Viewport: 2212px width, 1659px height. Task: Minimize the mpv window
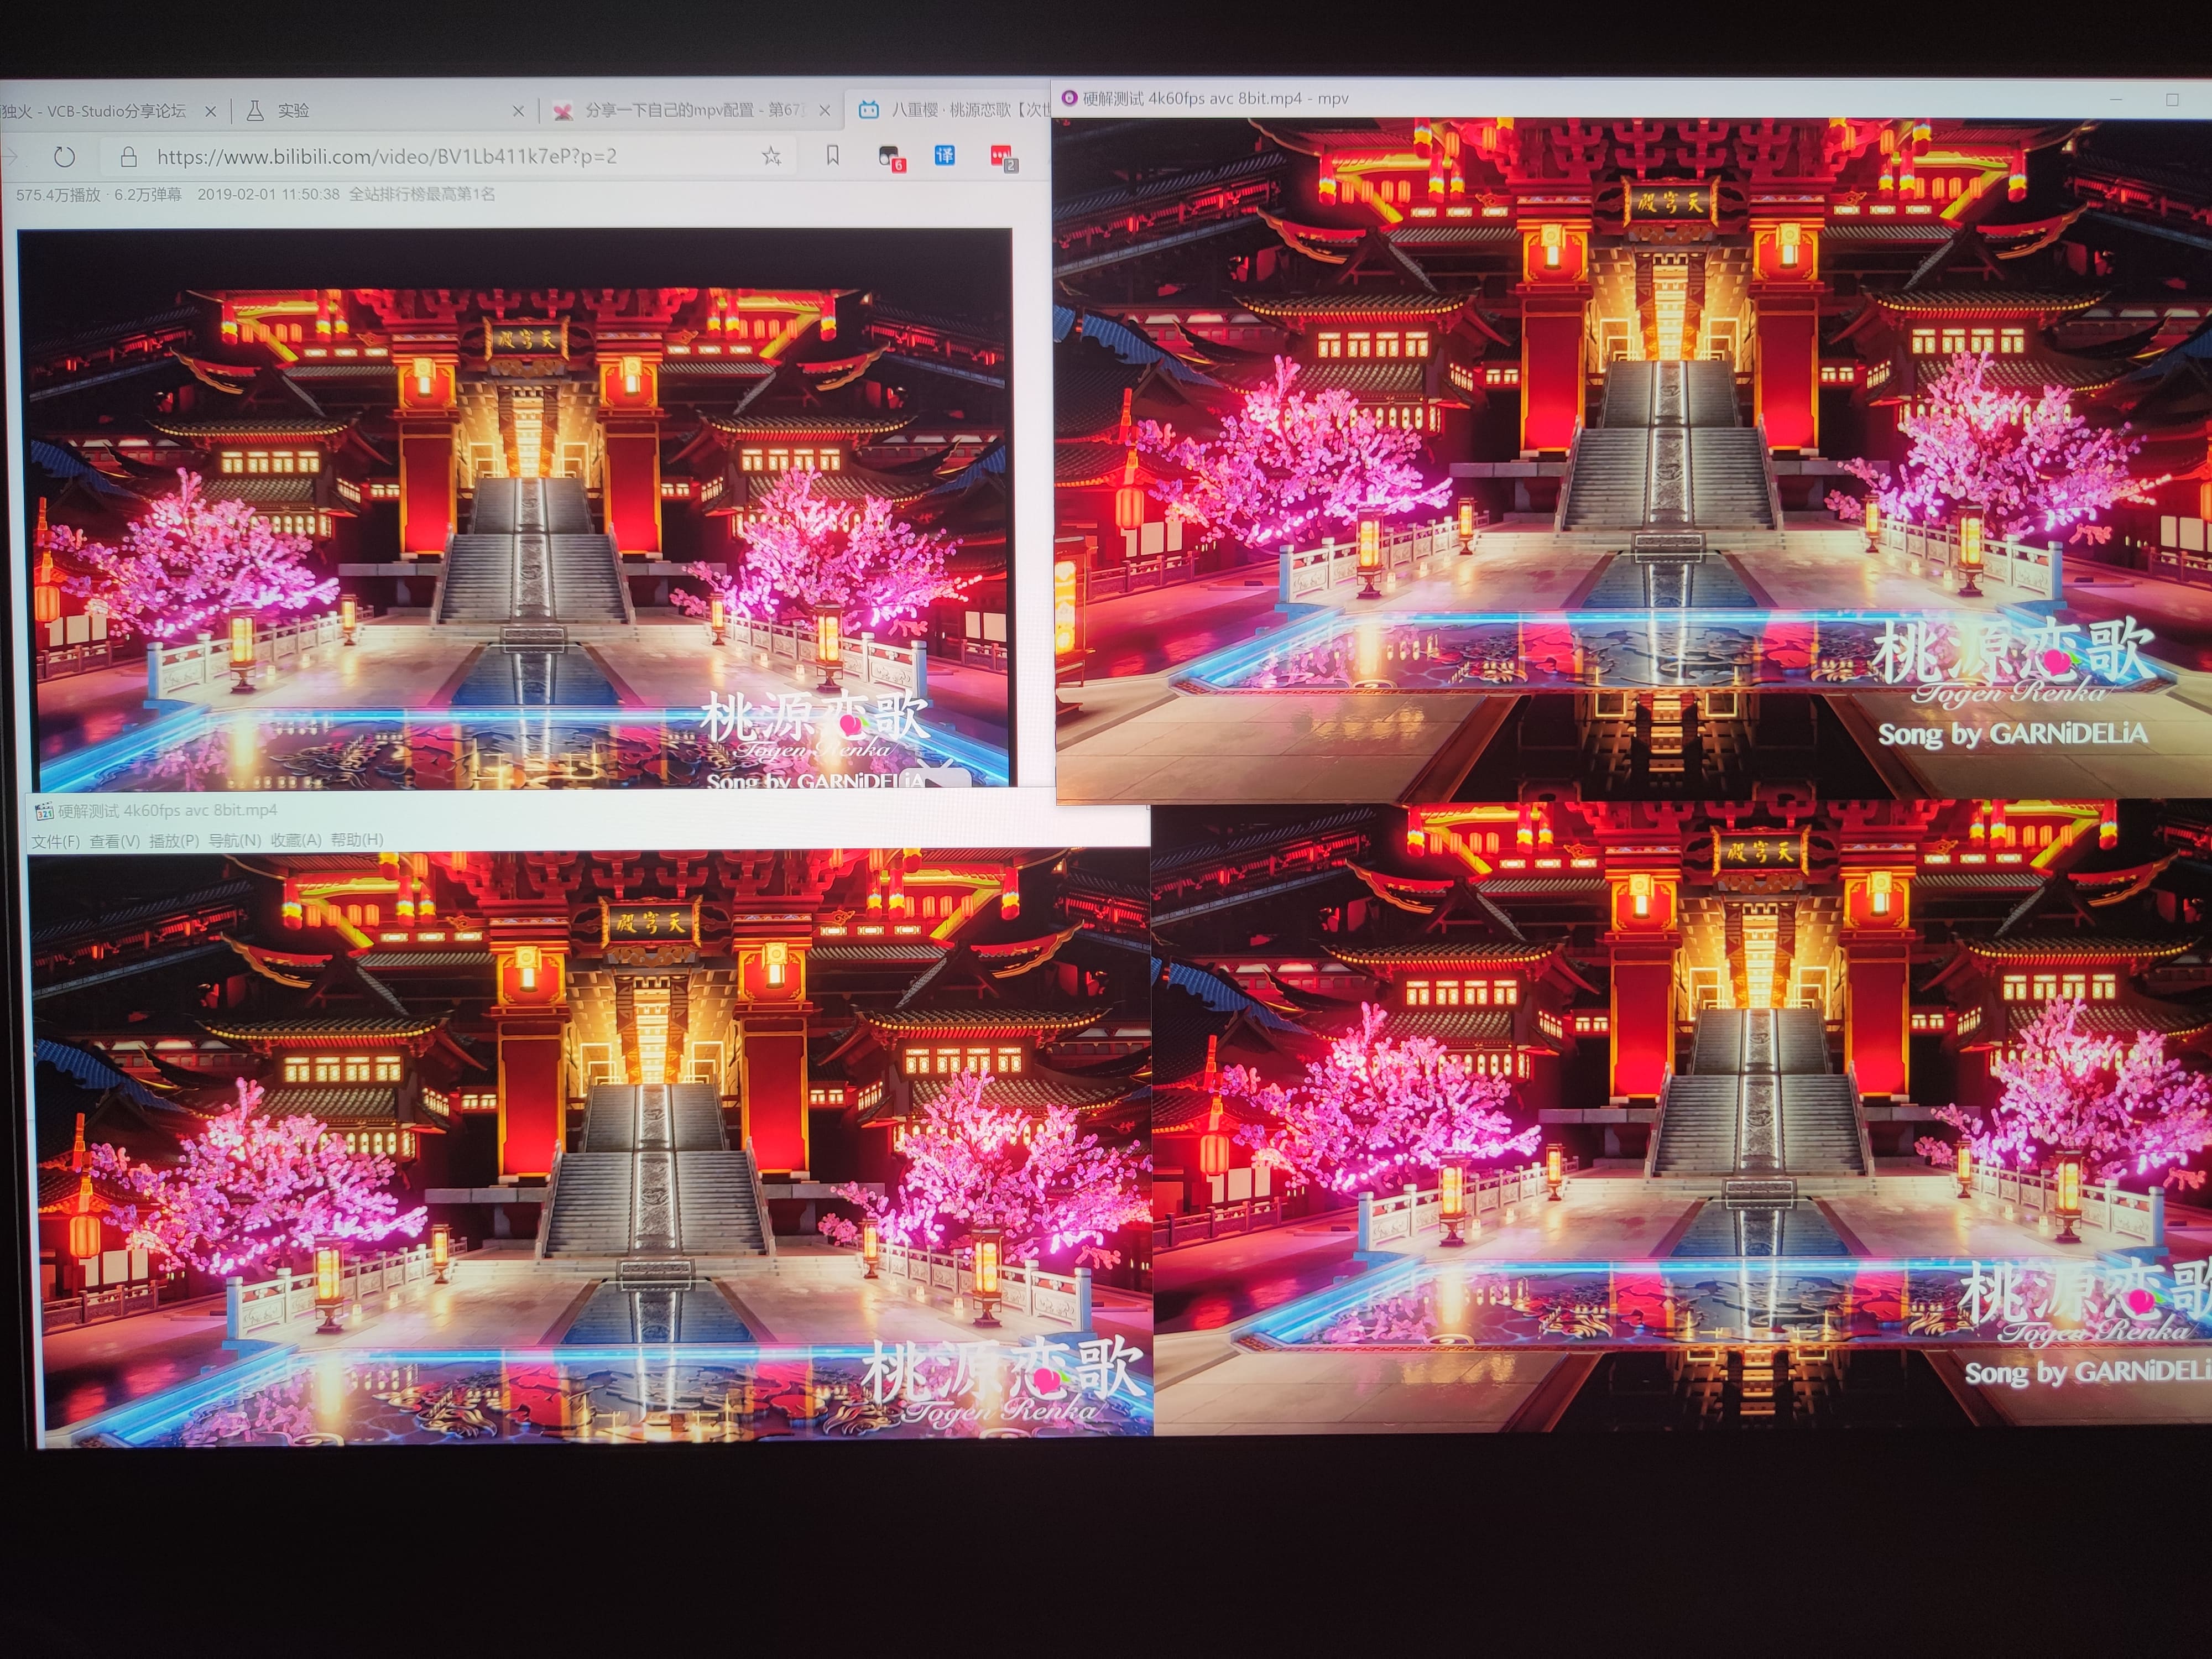click(2116, 99)
